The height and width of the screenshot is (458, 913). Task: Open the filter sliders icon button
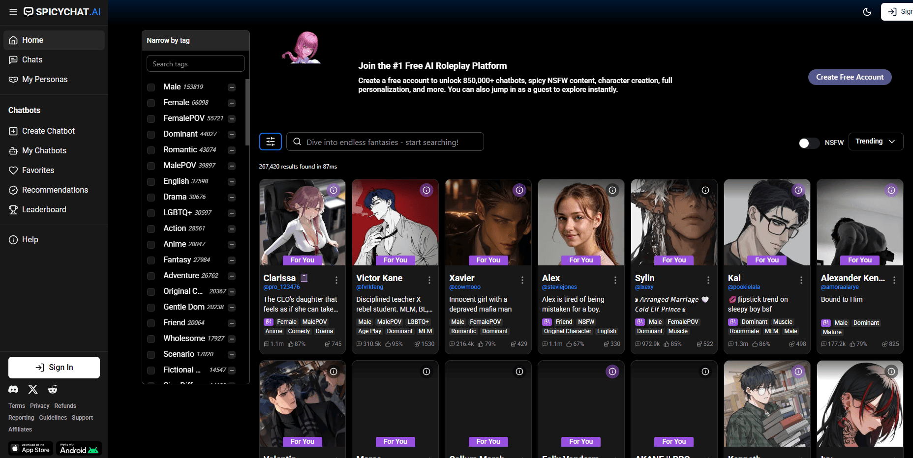tap(271, 142)
